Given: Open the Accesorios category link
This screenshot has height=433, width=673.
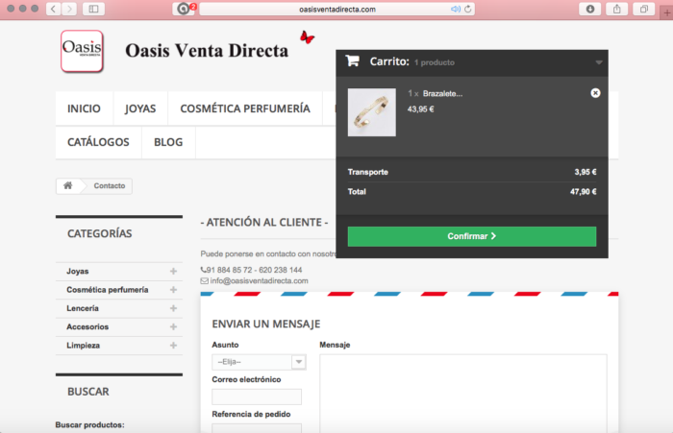Looking at the screenshot, I should tap(87, 326).
